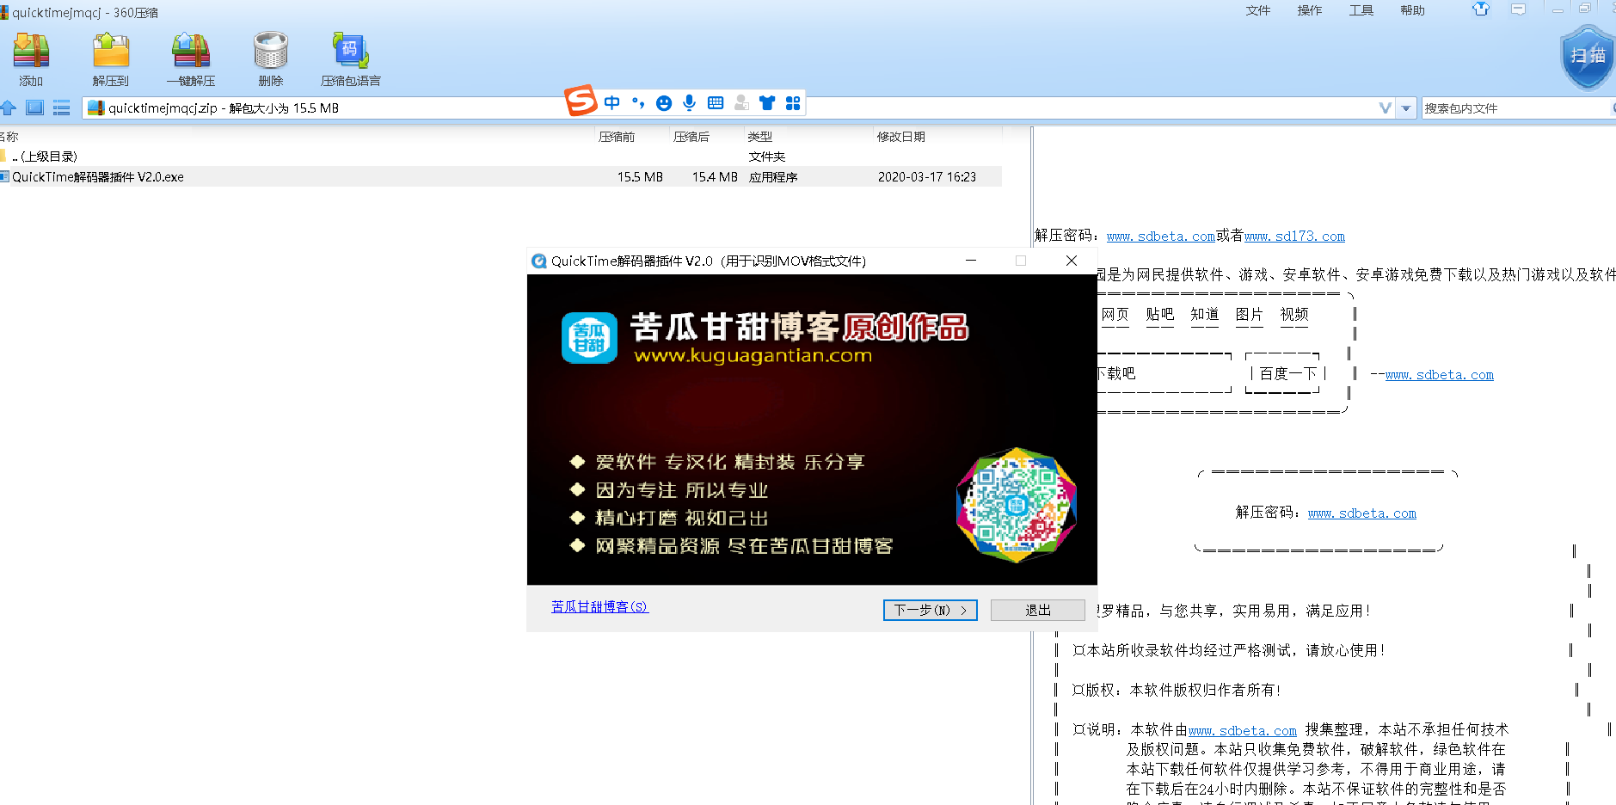
Task: Select QuickTime解码器插件 V2.0.exe file row
Action: (501, 177)
